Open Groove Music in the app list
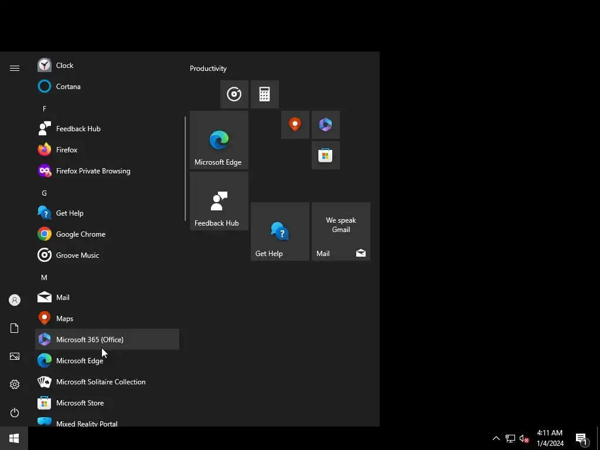This screenshot has width=600, height=450. pyautogui.click(x=107, y=255)
